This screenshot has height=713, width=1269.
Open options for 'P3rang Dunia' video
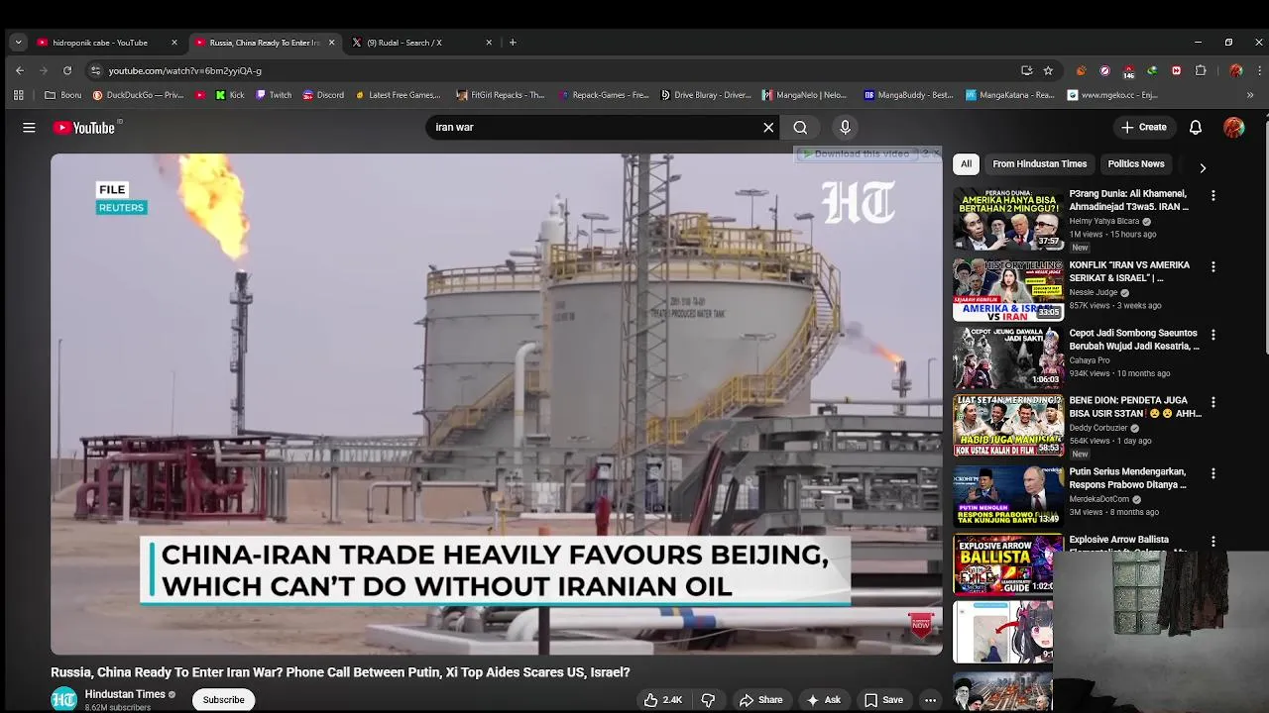[x=1212, y=195]
